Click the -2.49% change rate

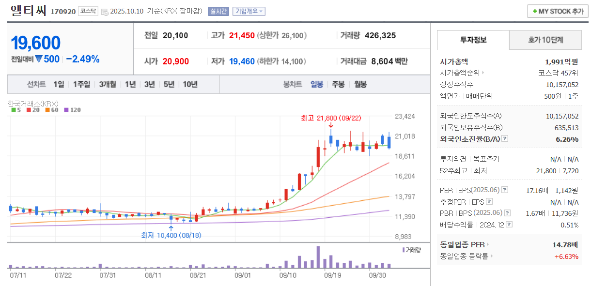coord(83,59)
